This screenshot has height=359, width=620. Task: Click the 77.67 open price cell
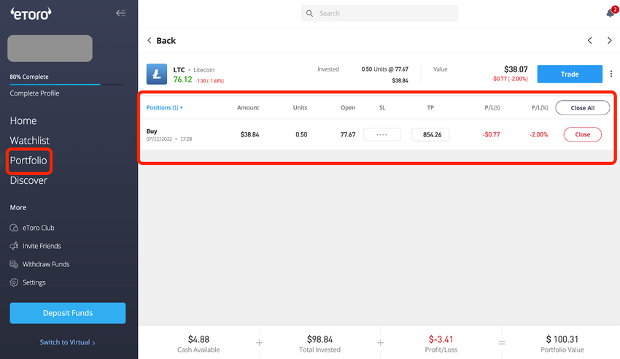pos(348,134)
